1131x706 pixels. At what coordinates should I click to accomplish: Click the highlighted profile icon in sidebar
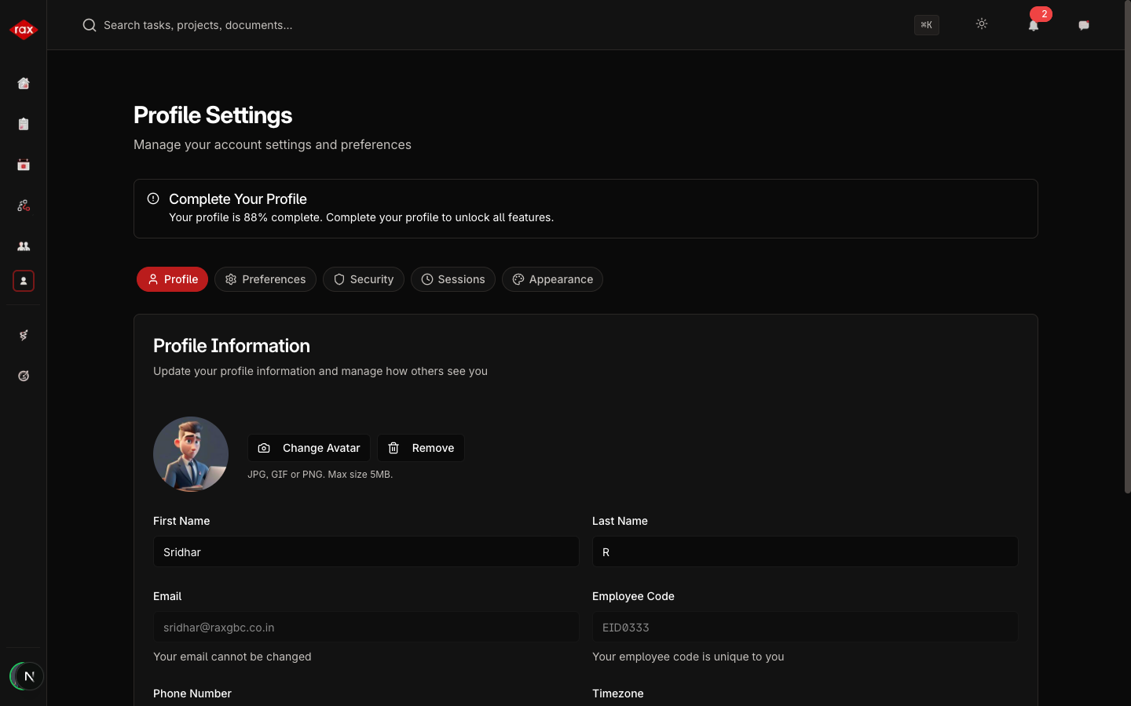tap(24, 281)
